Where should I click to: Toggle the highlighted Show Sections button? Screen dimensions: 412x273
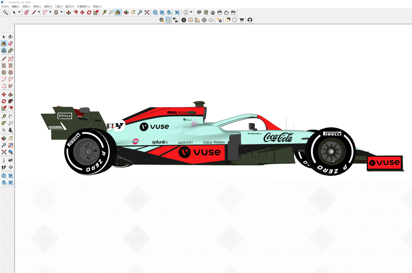169,20
